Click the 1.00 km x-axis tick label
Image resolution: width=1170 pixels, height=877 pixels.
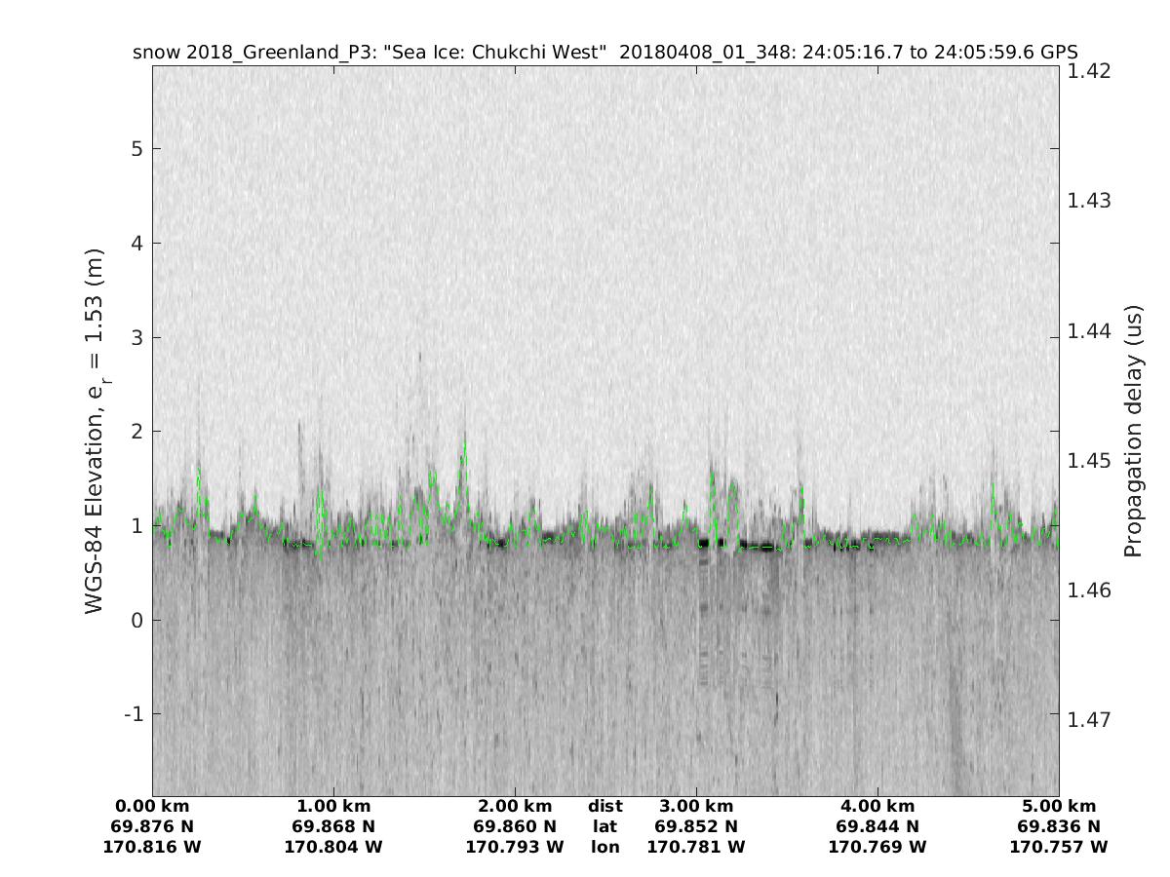(x=333, y=806)
